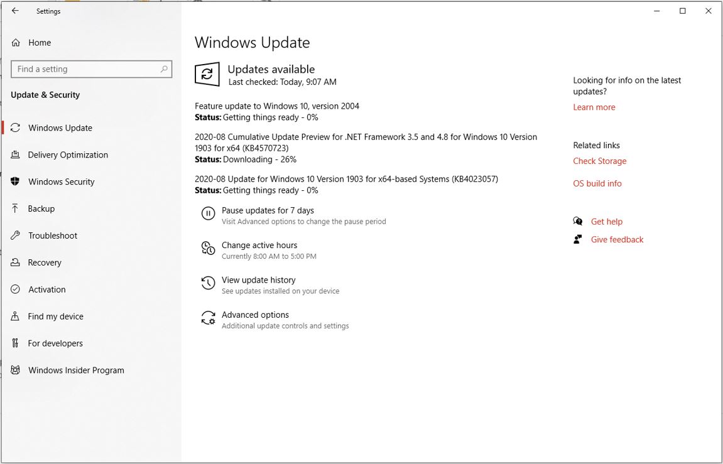
Task: Click the Windows Update page heading
Action: 253,43
